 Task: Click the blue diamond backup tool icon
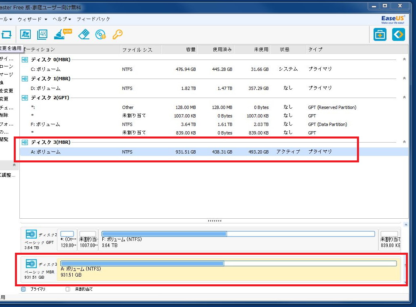click(x=399, y=34)
